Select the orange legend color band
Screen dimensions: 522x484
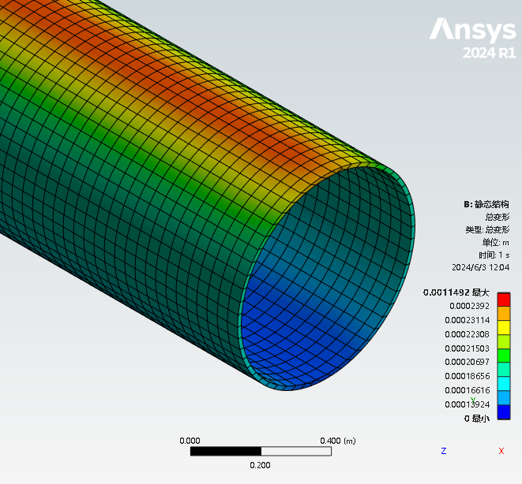pyautogui.click(x=503, y=313)
